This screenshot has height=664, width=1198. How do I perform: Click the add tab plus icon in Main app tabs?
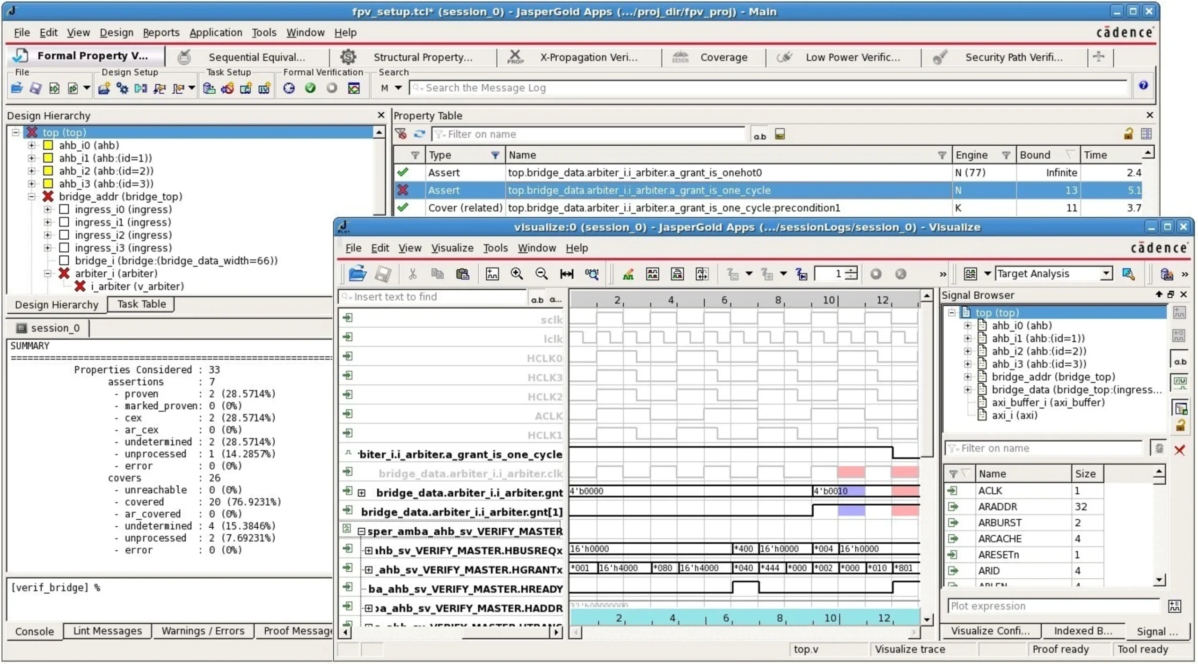click(1099, 57)
